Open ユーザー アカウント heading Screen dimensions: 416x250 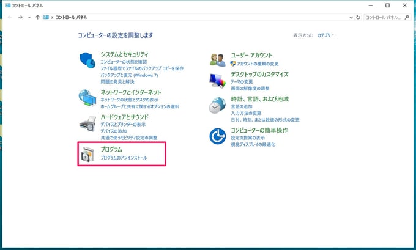251,56
